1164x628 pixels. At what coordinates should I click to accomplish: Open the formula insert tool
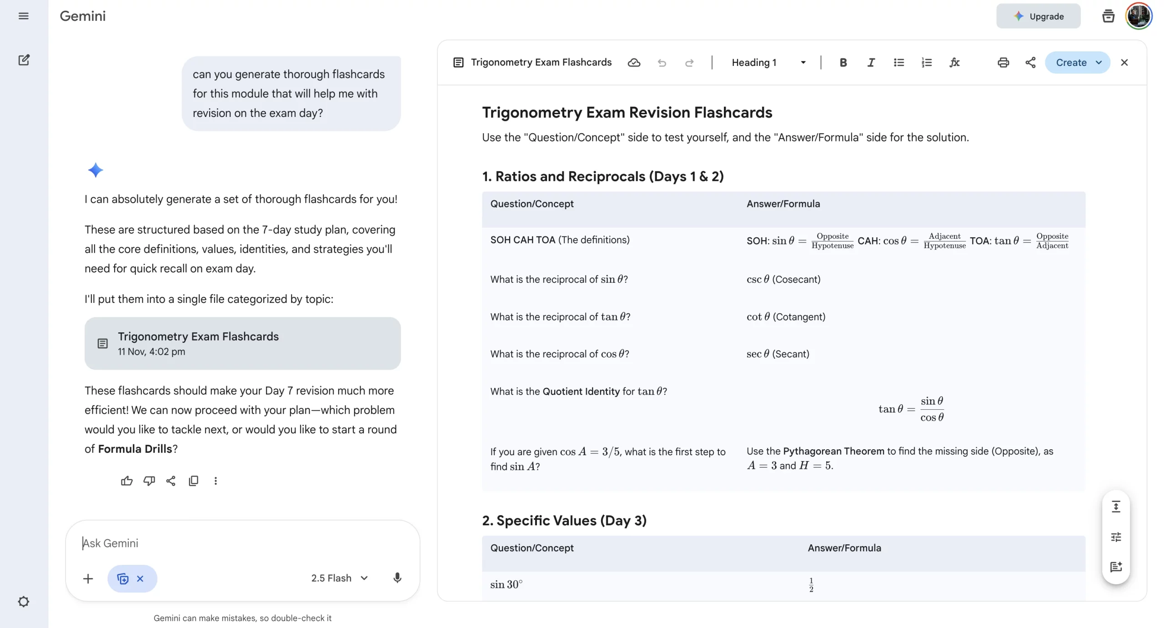[954, 62]
